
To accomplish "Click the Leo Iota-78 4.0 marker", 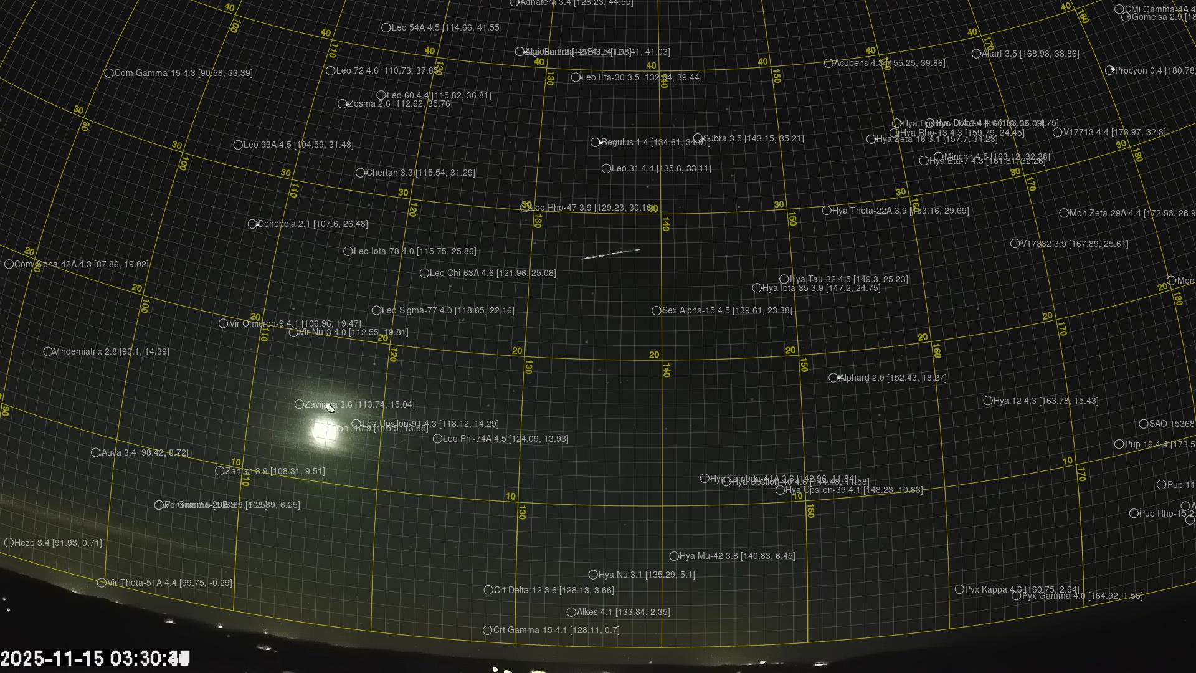I will [348, 252].
